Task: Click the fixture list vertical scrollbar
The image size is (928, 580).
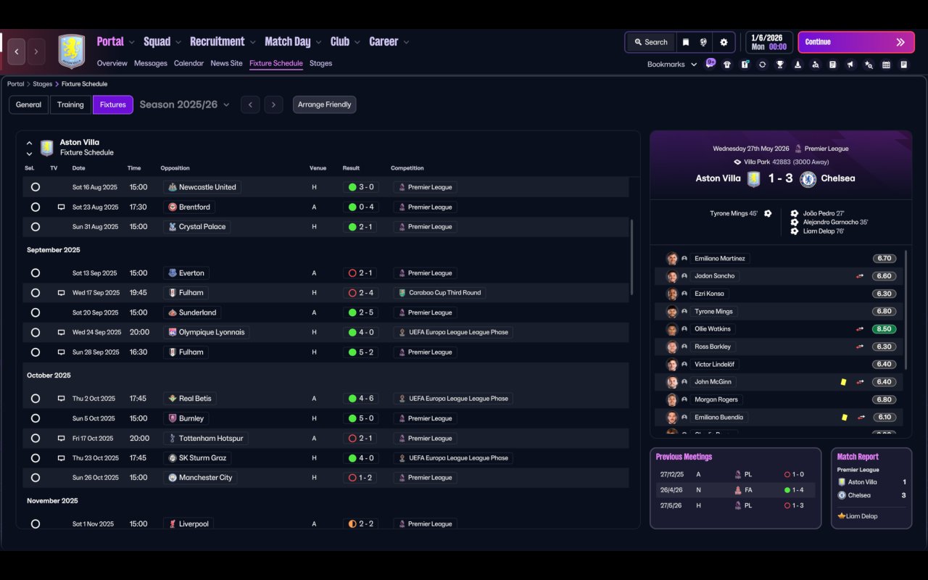Action: [x=632, y=257]
